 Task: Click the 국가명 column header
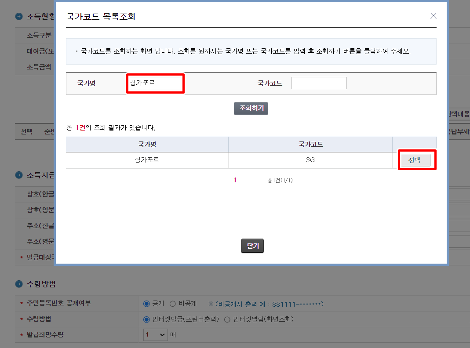(146, 144)
